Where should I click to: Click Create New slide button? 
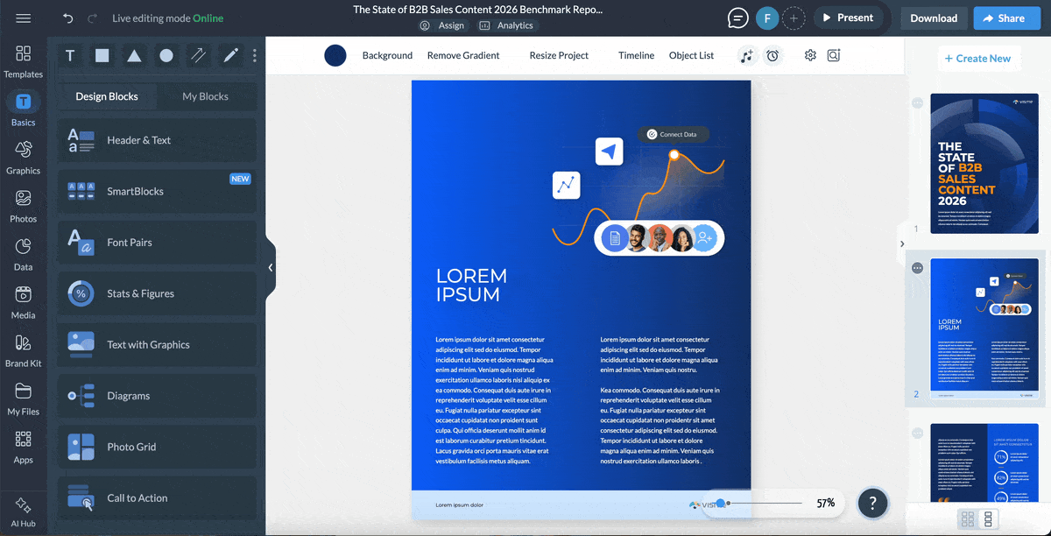pos(977,59)
